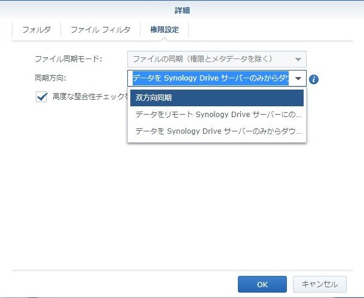
Task: Pick the Synology Drive サーバーのみからダウンロード list option
Action: click(217, 130)
